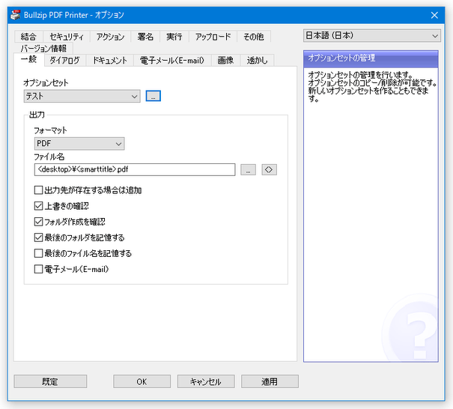The image size is (453, 409).
Task: Click the ファイル名 input field
Action: point(135,170)
